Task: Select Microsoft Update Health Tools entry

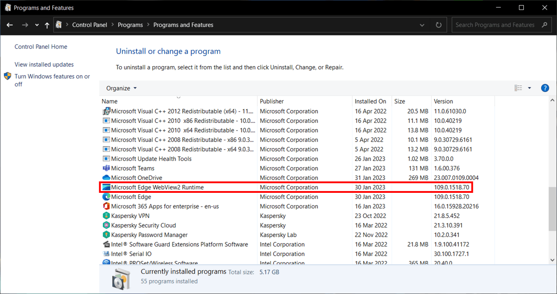Action: pos(152,159)
